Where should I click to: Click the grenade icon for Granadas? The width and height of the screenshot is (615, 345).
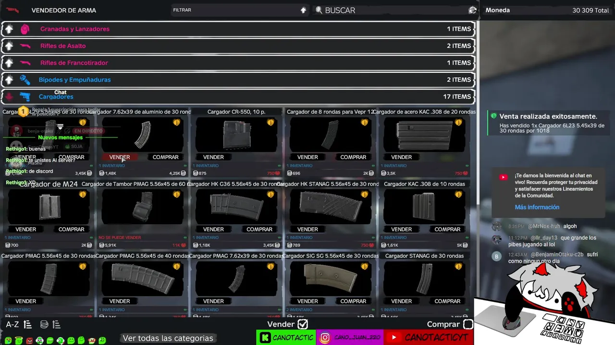pos(25,29)
